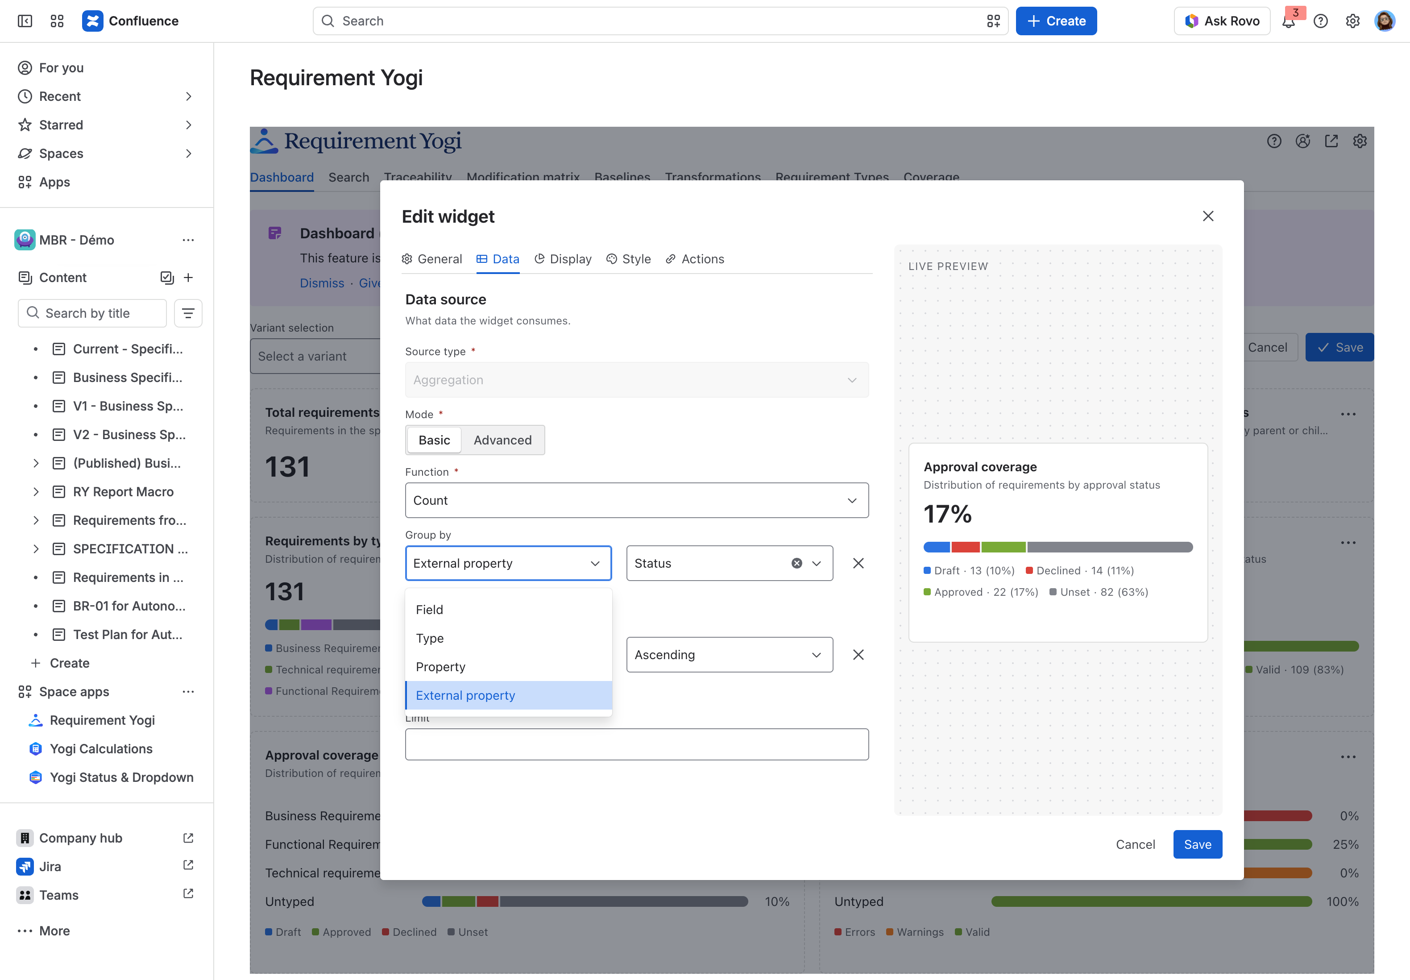This screenshot has width=1410, height=980.
Task: Open the help question mark icon
Action: click(x=1320, y=21)
